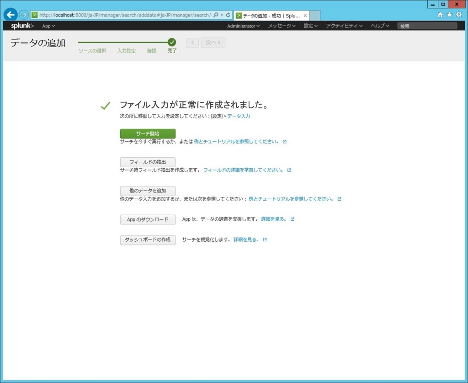The width and height of the screenshot is (468, 383).
Task: Click the external-link icon after 例とチュートリアルを参照してください
Action: pyautogui.click(x=285, y=142)
